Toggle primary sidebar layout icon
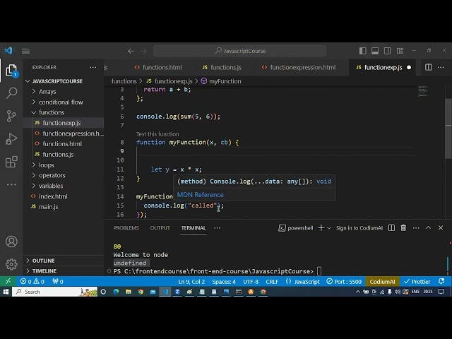452x339 pixels. pyautogui.click(x=362, y=51)
